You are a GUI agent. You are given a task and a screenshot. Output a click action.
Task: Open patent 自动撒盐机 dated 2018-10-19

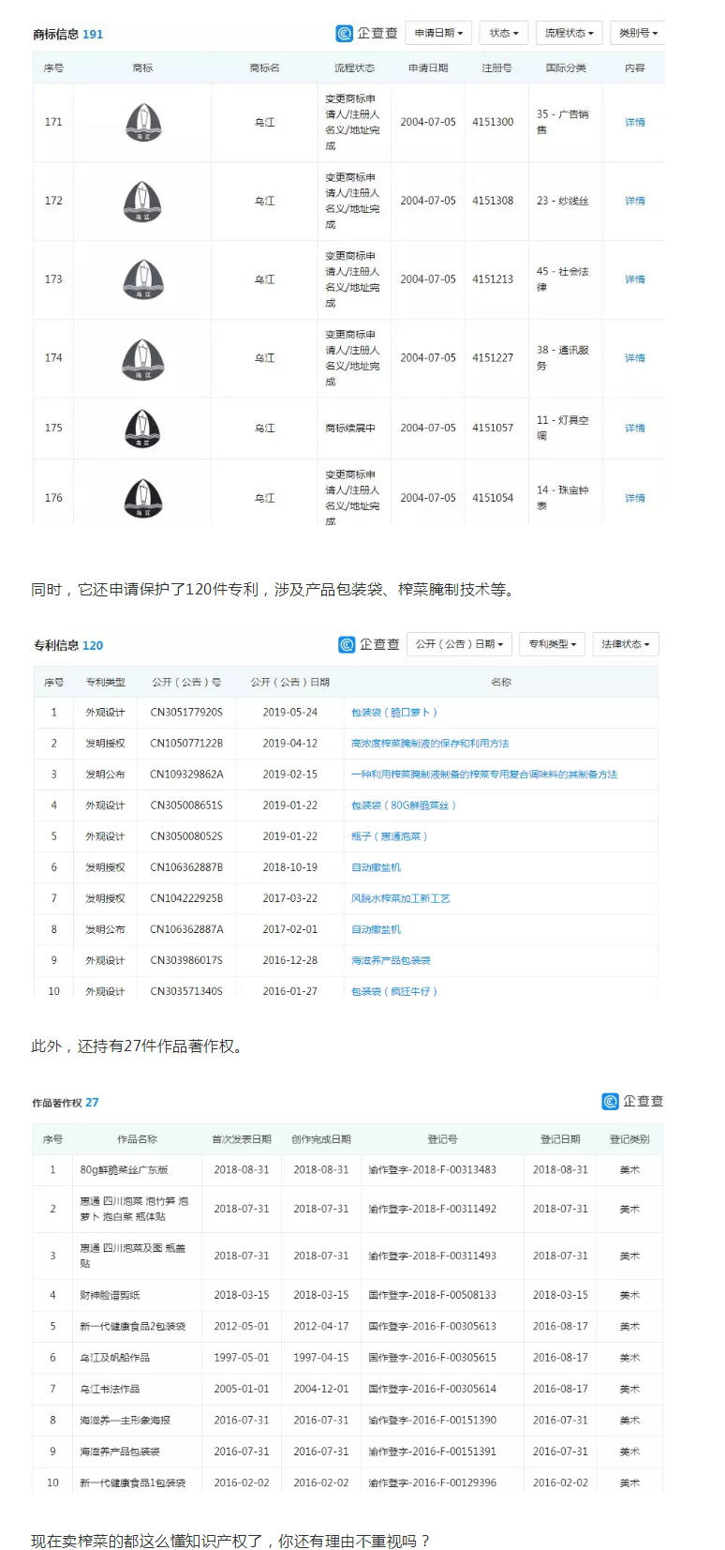376,867
